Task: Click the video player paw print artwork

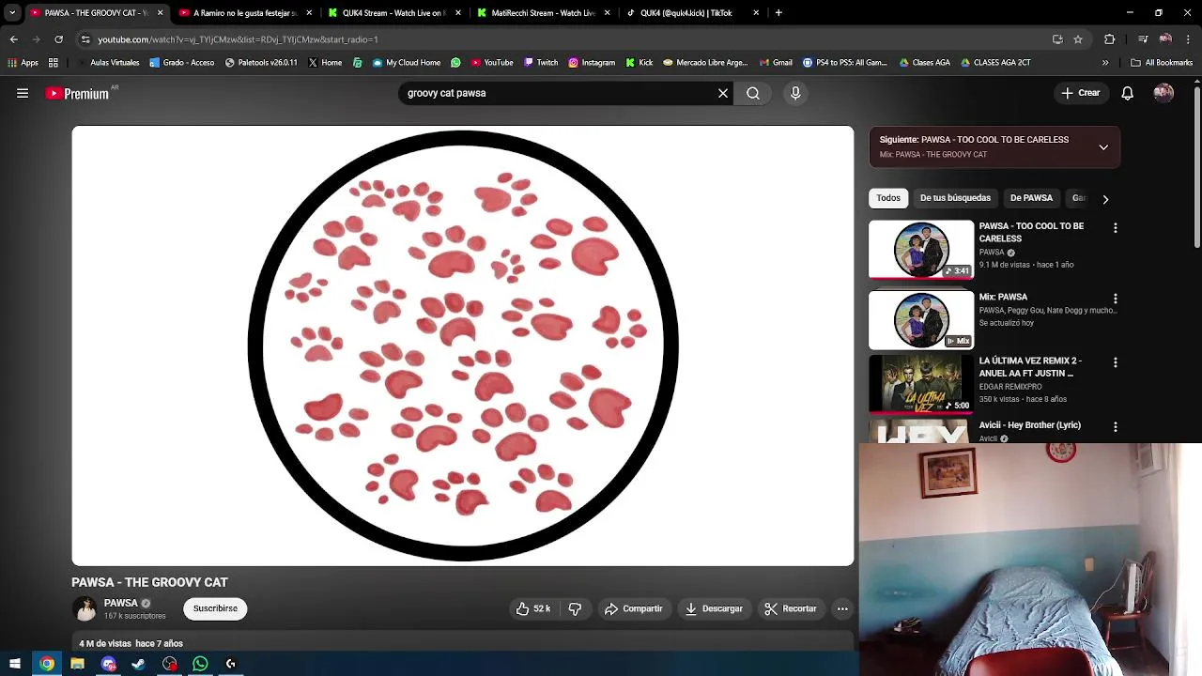Action: pyautogui.click(x=463, y=346)
